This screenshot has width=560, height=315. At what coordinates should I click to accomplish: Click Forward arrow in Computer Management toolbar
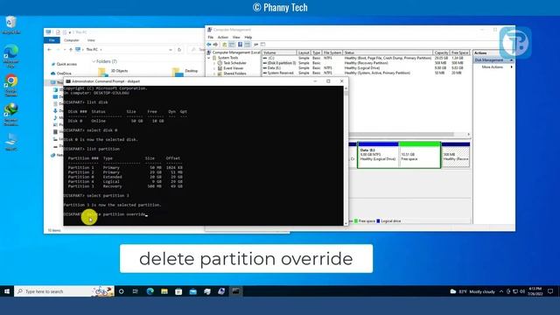coord(216,45)
